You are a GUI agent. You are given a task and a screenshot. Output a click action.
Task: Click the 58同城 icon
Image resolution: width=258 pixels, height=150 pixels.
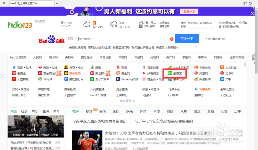[x=40, y=79]
